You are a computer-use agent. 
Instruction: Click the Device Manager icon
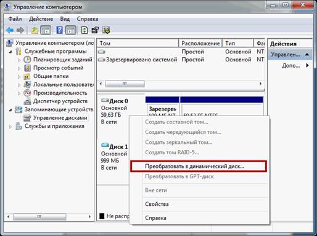tap(27, 101)
